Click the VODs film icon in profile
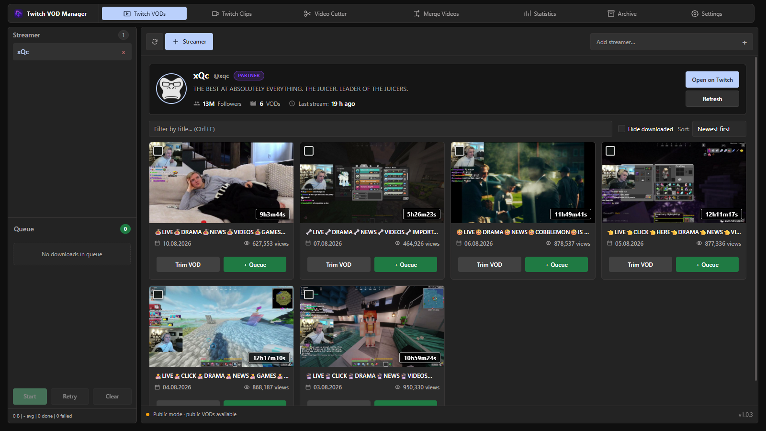The image size is (766, 431). click(253, 103)
